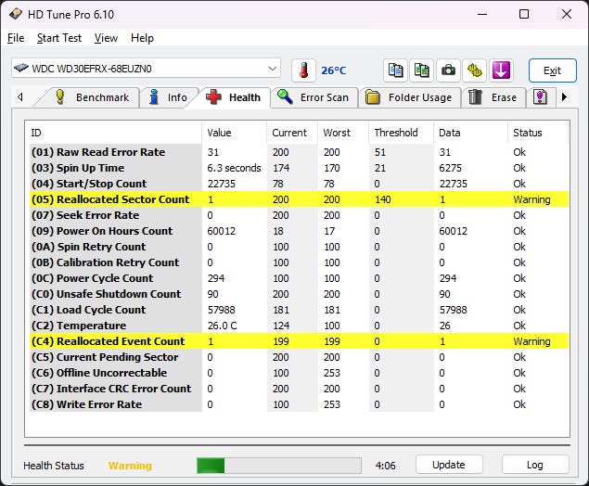The image size is (589, 486).
Task: Click the Health Status label
Action: tap(54, 466)
